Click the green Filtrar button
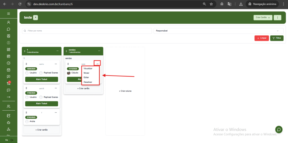 tap(277, 38)
